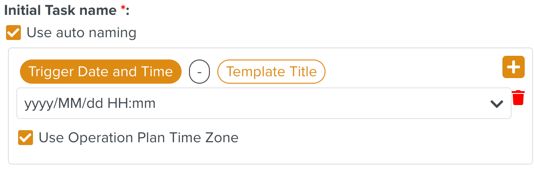Click the checkmark icon beside Use auto naming
The width and height of the screenshot is (534, 172).
pyautogui.click(x=13, y=33)
